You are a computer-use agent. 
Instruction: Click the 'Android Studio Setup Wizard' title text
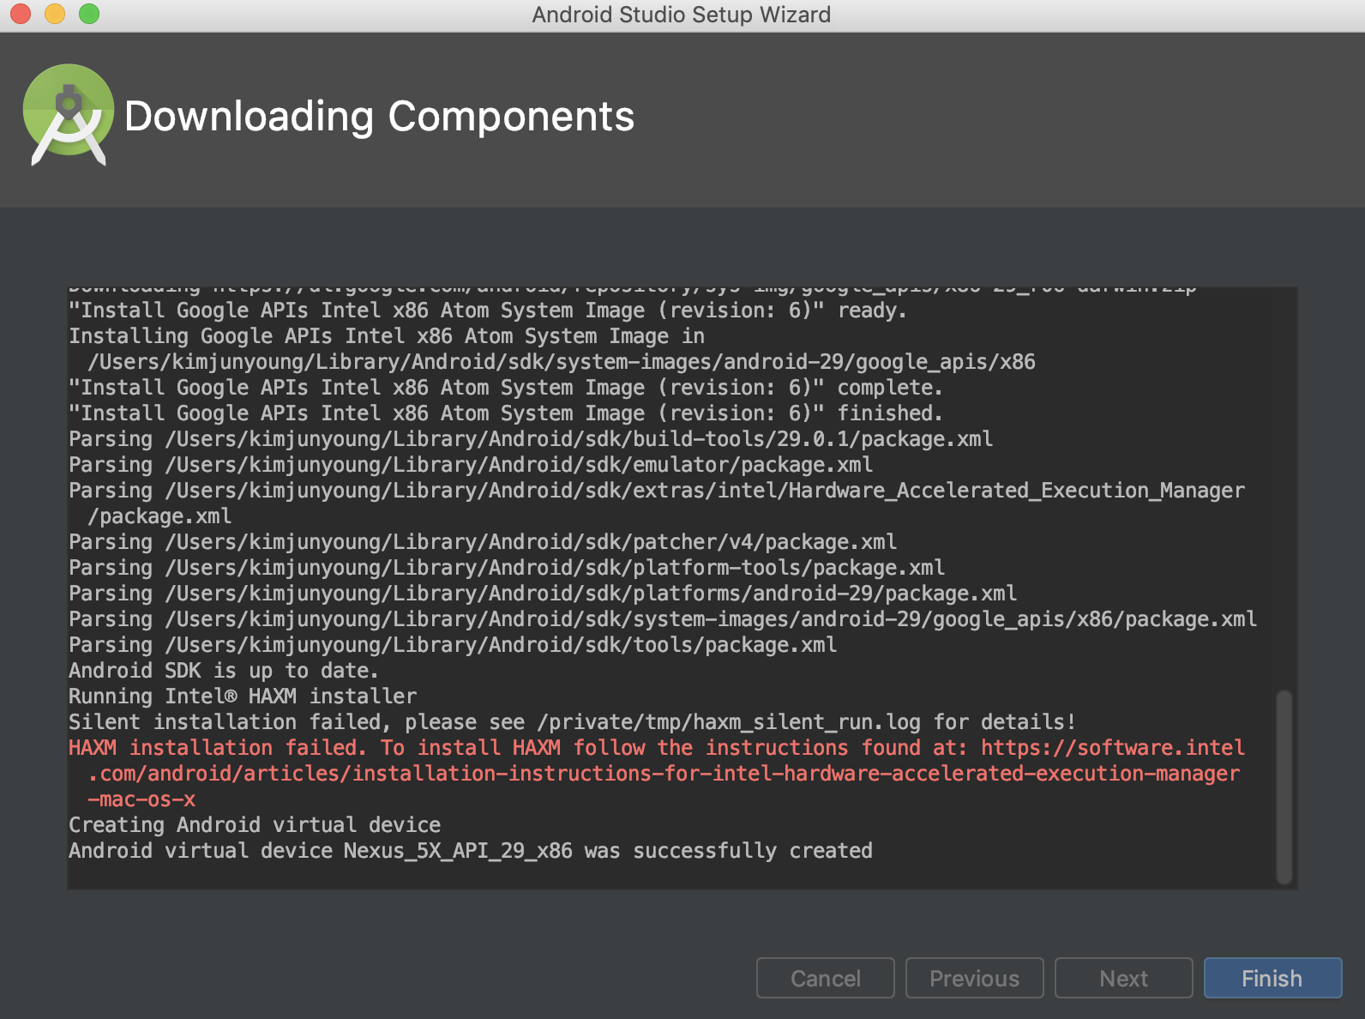(x=682, y=15)
